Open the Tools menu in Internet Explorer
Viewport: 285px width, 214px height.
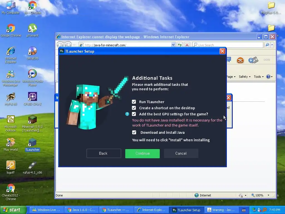pos(259,77)
